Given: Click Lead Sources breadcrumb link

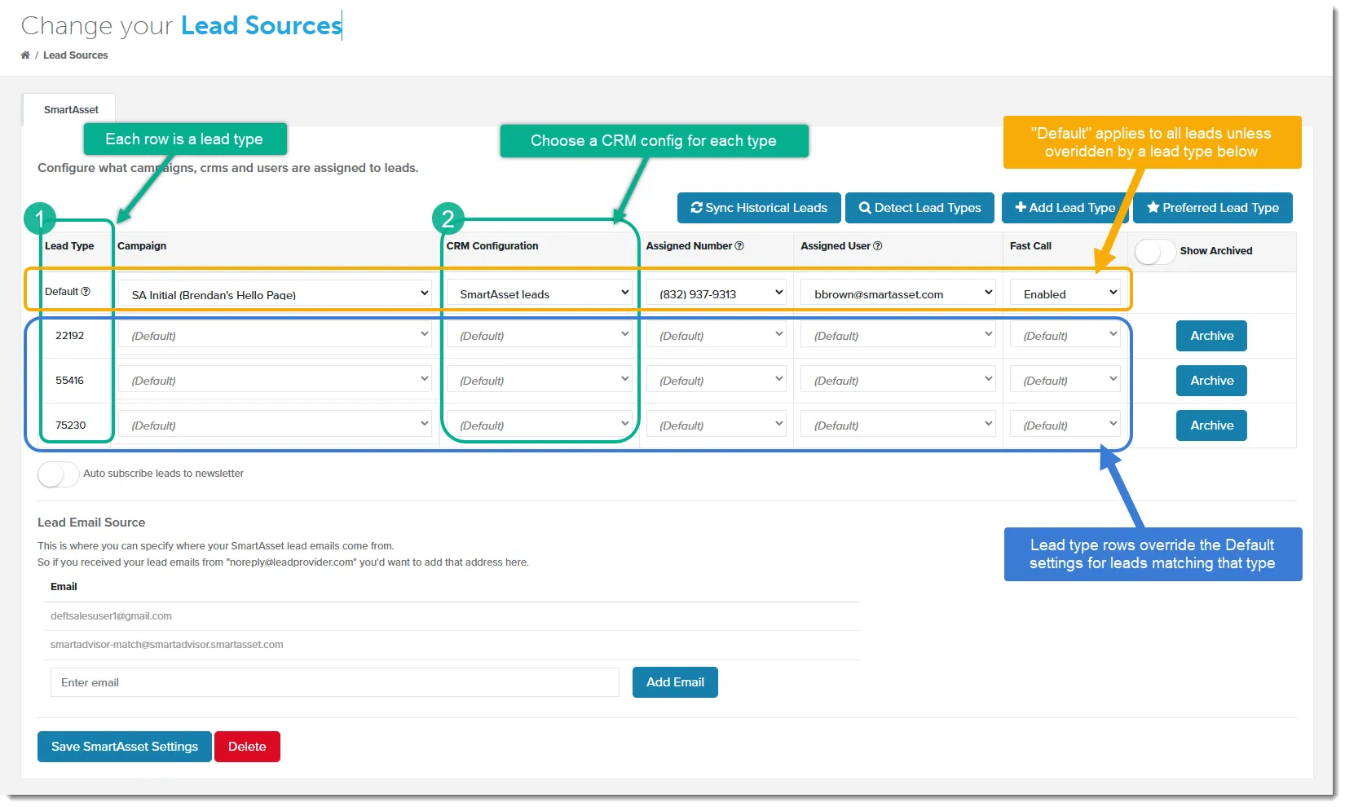Looking at the screenshot, I should (75, 55).
